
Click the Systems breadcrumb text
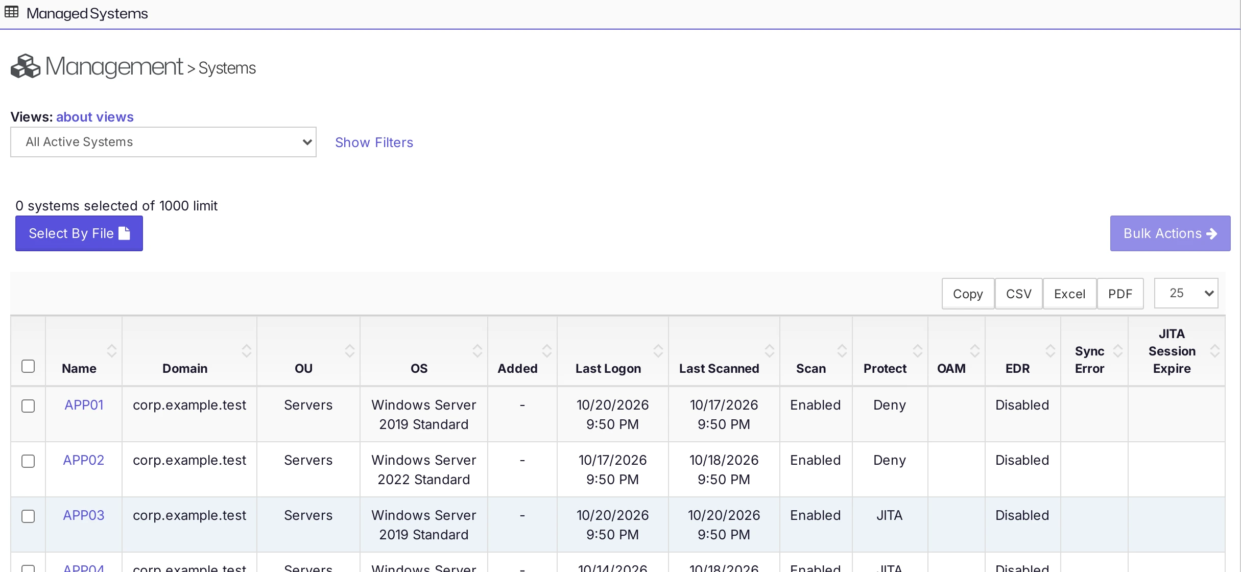tap(227, 68)
